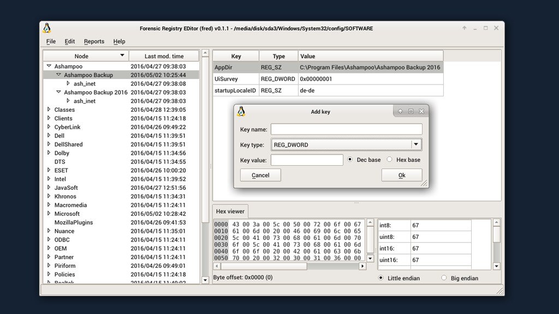Select the Dec base radio button
The height and width of the screenshot is (314, 559).
pos(350,160)
